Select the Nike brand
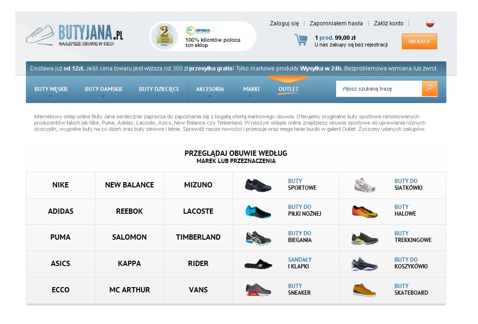 coord(60,185)
